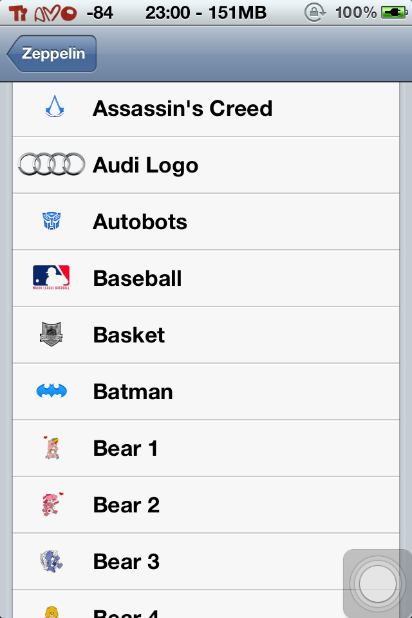The width and height of the screenshot is (412, 618).
Task: Tap the gray Basket shield icon
Action: (51, 334)
